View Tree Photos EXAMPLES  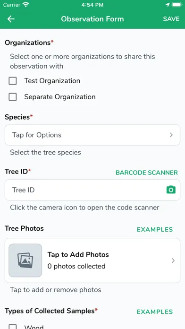tap(155, 229)
